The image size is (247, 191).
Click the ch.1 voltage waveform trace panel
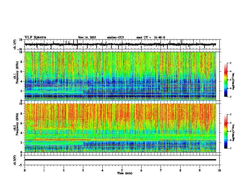click(122, 44)
